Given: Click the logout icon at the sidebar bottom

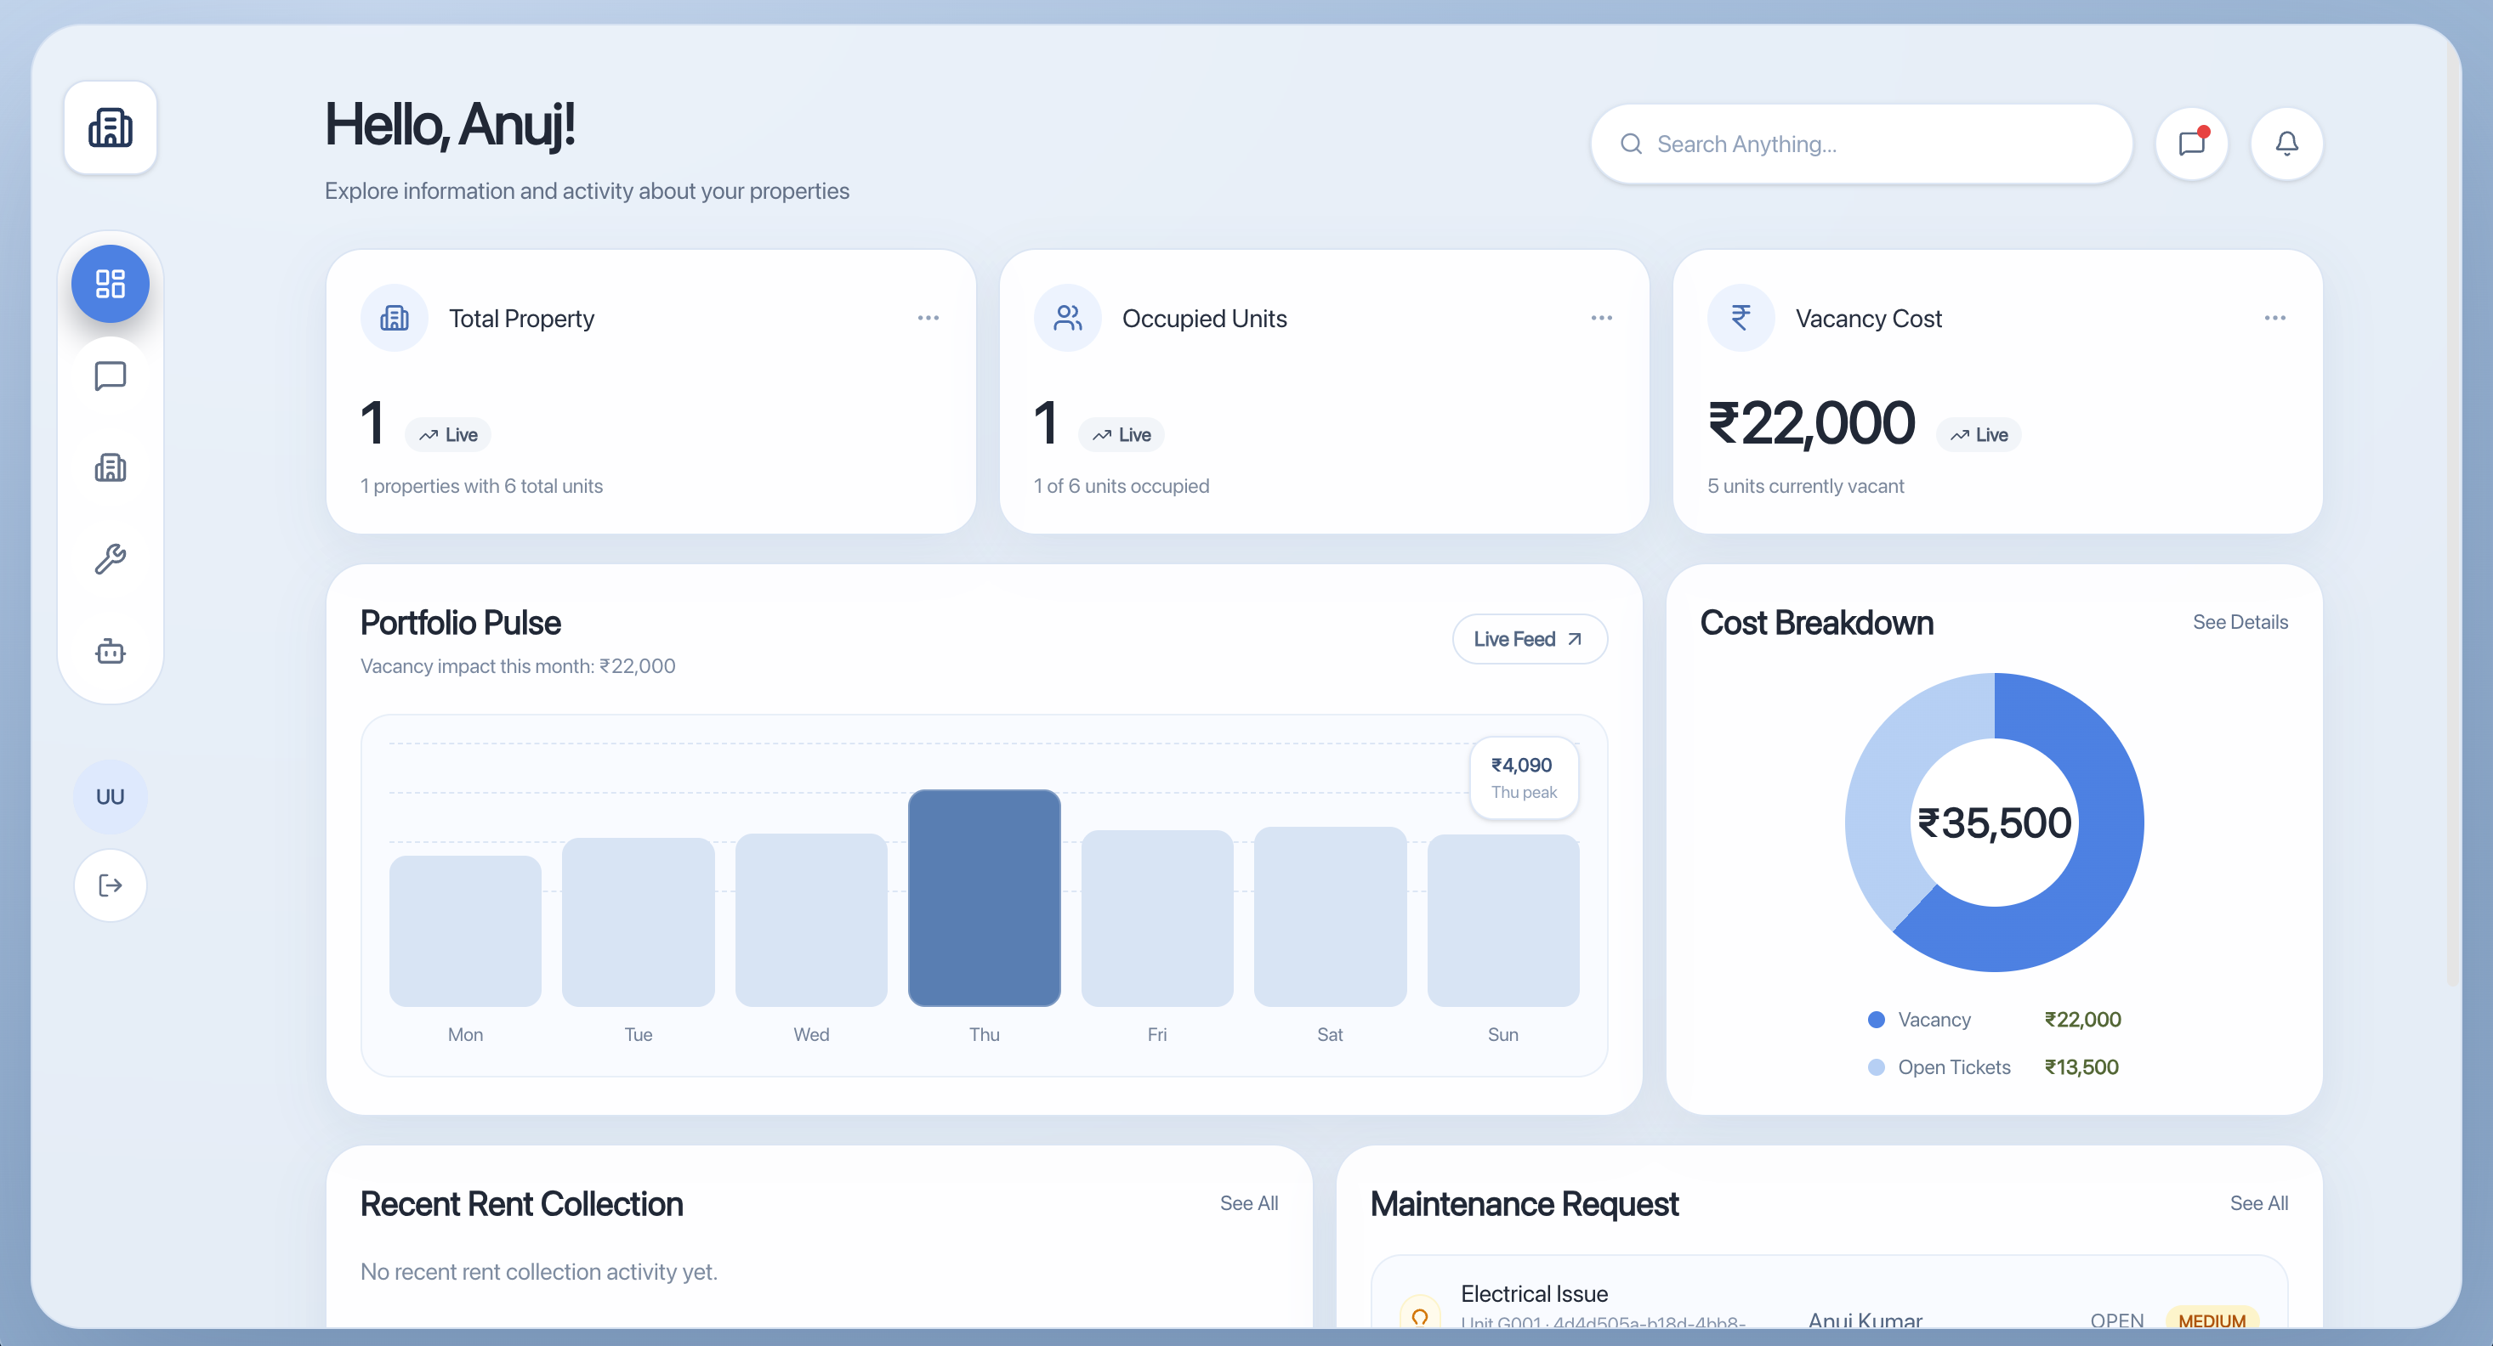Looking at the screenshot, I should 111,885.
